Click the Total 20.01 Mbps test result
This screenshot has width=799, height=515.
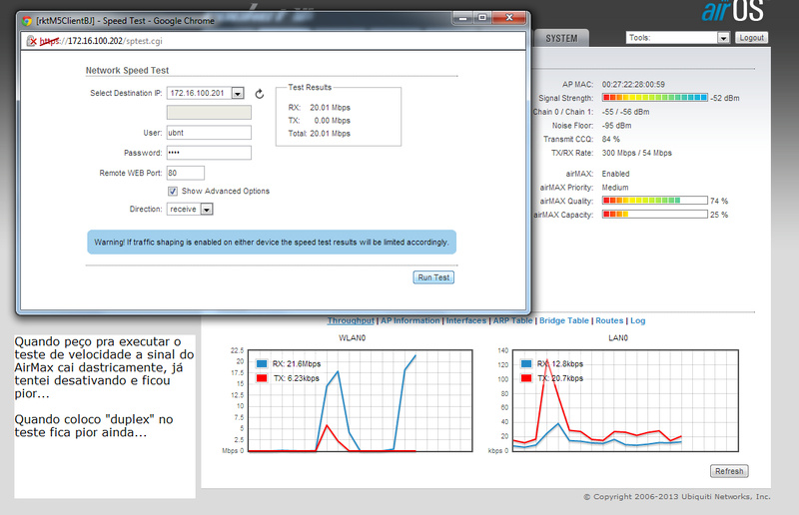tap(319, 134)
